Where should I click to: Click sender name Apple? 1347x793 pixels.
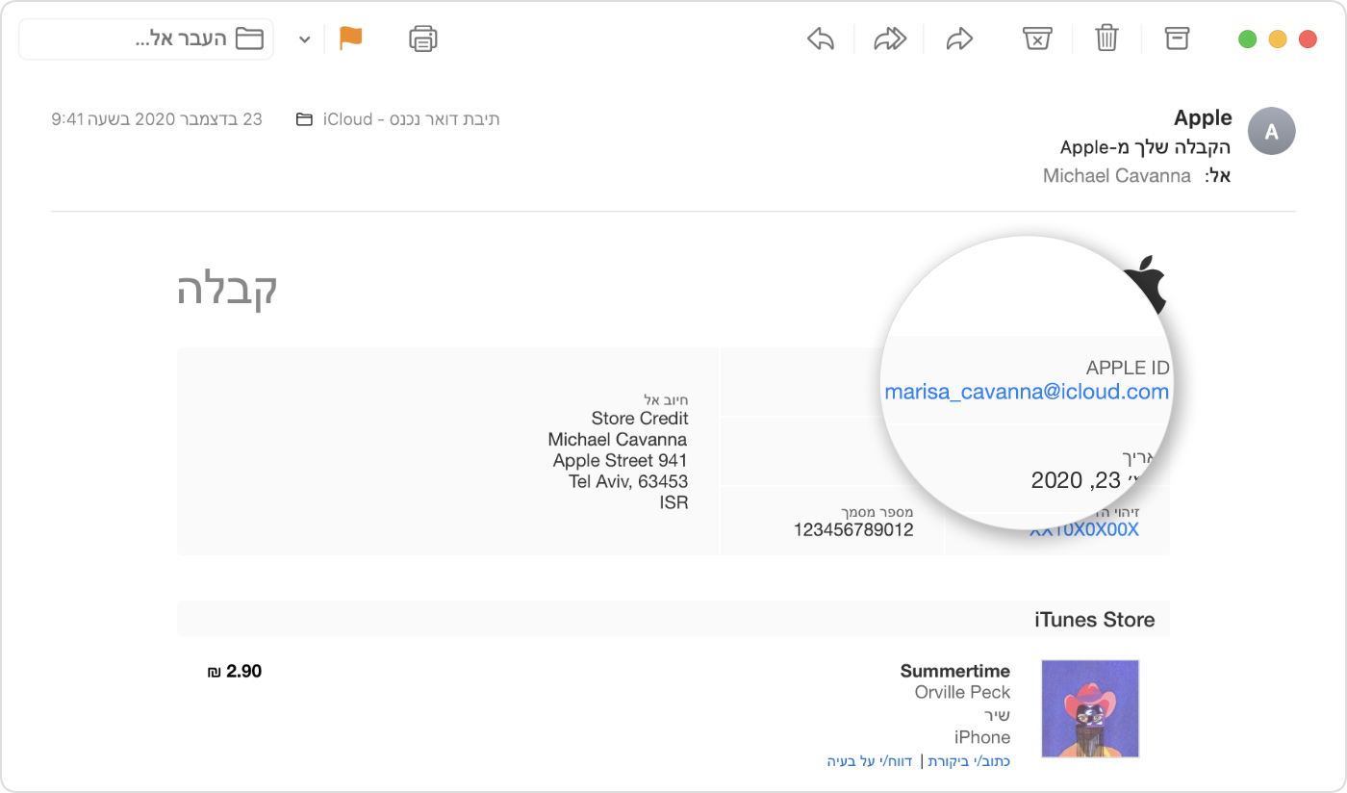(1203, 118)
